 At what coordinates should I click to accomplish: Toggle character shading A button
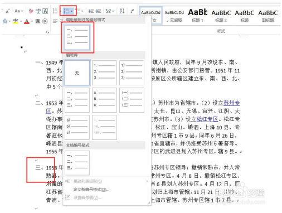coord(38,21)
